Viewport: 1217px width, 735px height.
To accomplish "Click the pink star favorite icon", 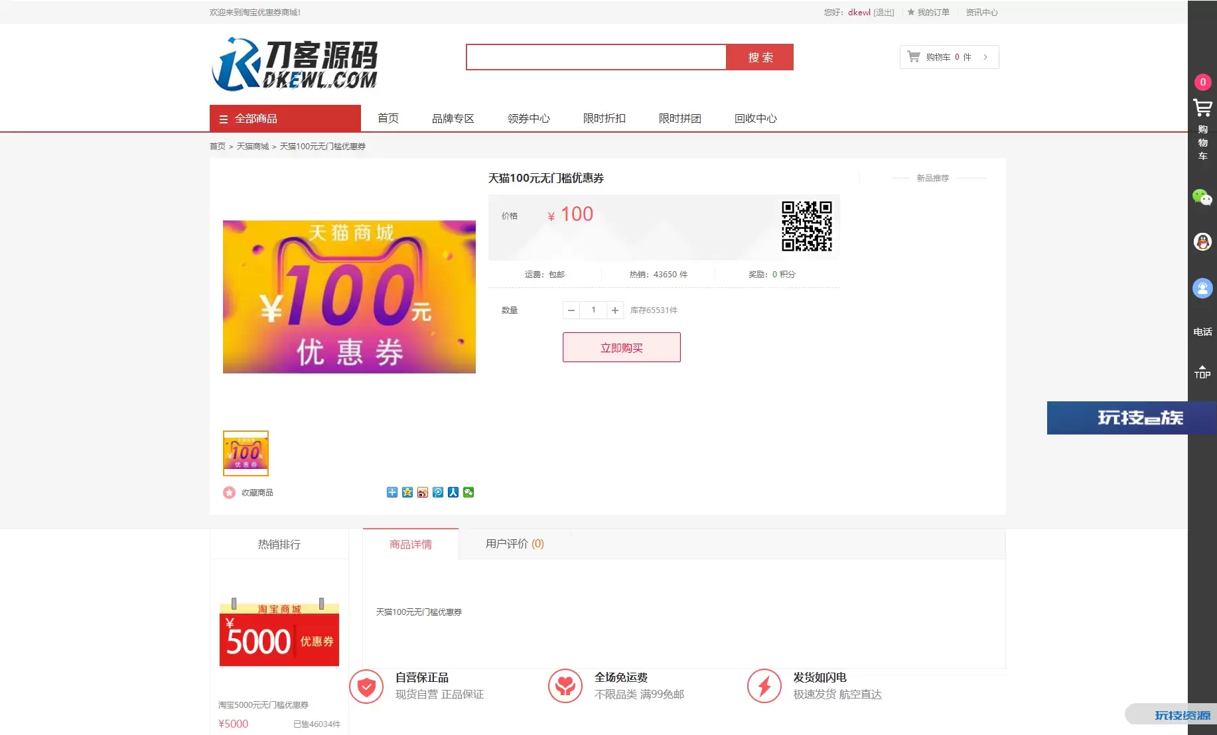I will pyautogui.click(x=229, y=492).
